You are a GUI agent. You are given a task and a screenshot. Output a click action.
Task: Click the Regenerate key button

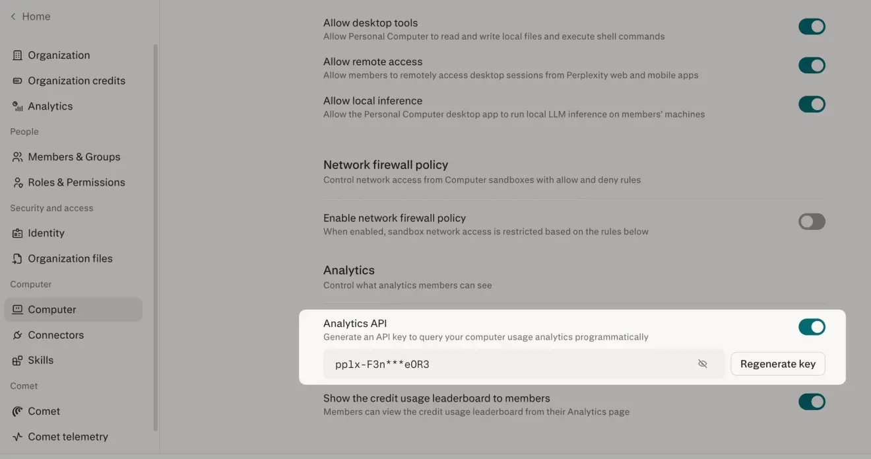click(x=778, y=364)
